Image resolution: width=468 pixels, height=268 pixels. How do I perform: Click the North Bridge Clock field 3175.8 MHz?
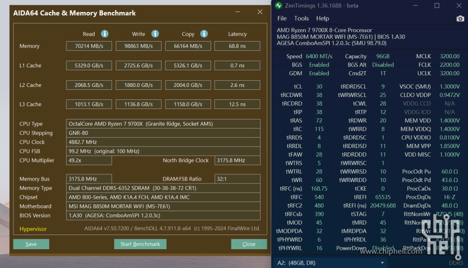[x=237, y=161]
